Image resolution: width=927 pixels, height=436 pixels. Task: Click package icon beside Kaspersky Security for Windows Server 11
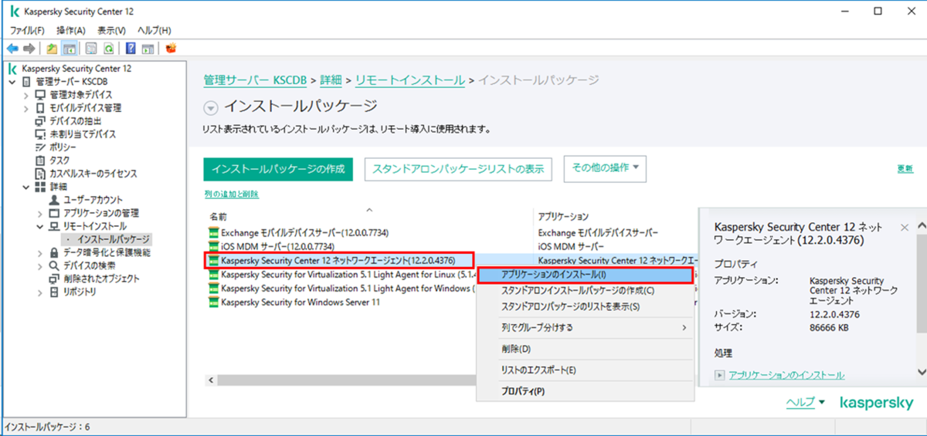(214, 302)
